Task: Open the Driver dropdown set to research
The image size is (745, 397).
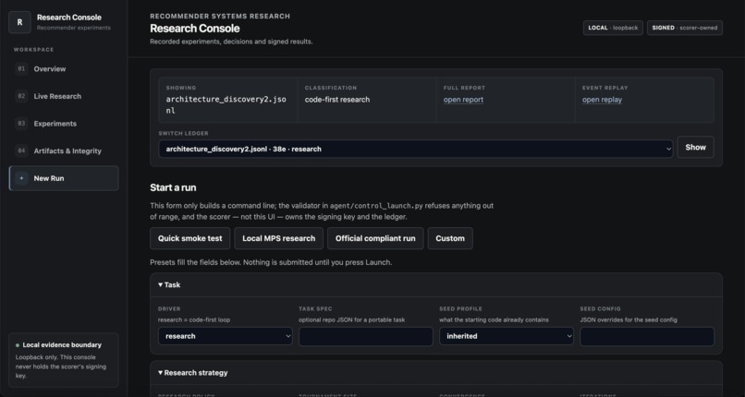Action: 226,336
